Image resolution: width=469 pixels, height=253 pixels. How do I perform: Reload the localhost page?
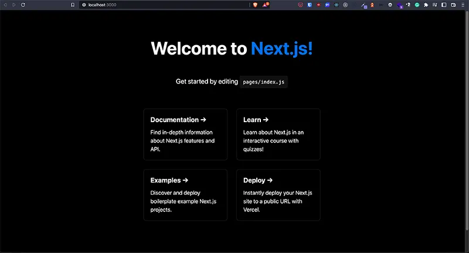click(23, 5)
